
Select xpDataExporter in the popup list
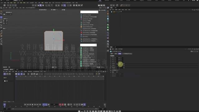[89, 39]
